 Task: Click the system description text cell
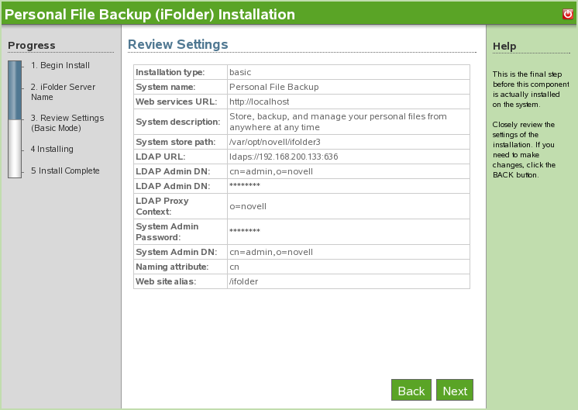338,122
